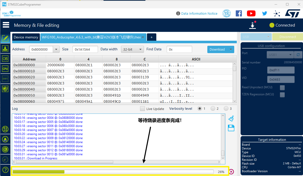Open the Data width 32-bit dropdown
The width and height of the screenshot is (303, 176).
point(132,49)
